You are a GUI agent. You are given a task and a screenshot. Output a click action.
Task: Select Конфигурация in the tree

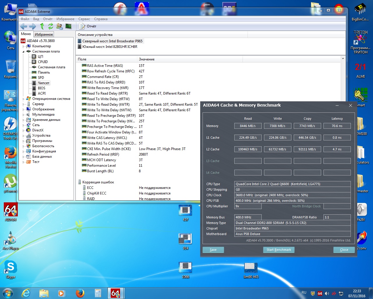pos(44,151)
